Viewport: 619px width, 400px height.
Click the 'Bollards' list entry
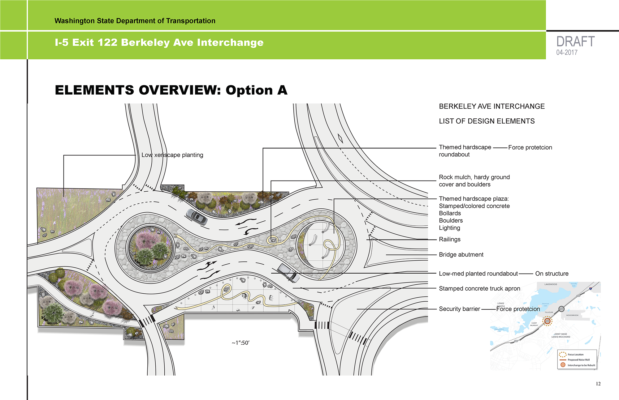[x=450, y=213]
